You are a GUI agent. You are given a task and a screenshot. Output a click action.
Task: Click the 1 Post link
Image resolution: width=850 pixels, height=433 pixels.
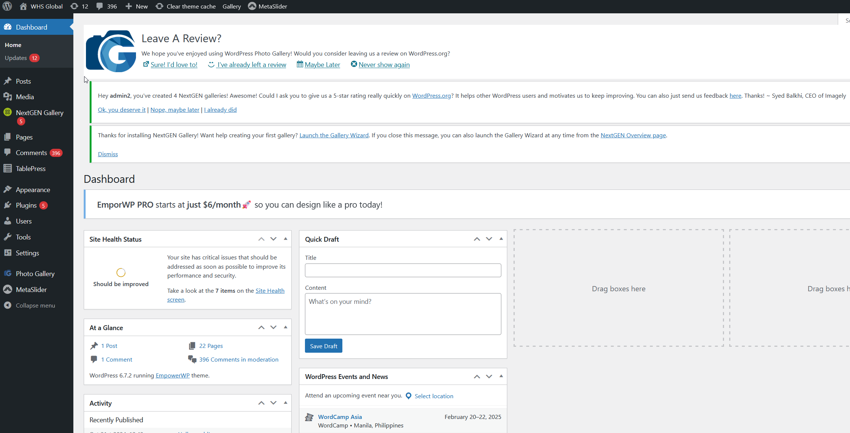tap(109, 346)
